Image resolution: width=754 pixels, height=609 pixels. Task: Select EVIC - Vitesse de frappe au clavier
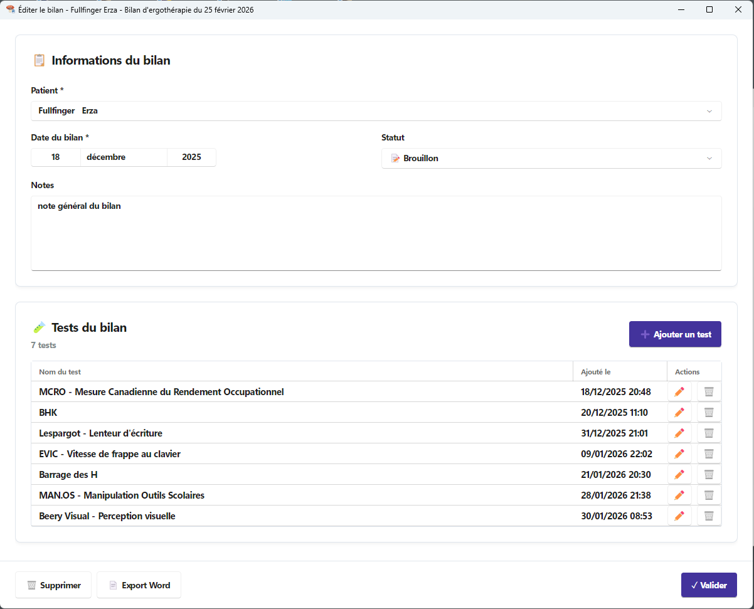110,454
